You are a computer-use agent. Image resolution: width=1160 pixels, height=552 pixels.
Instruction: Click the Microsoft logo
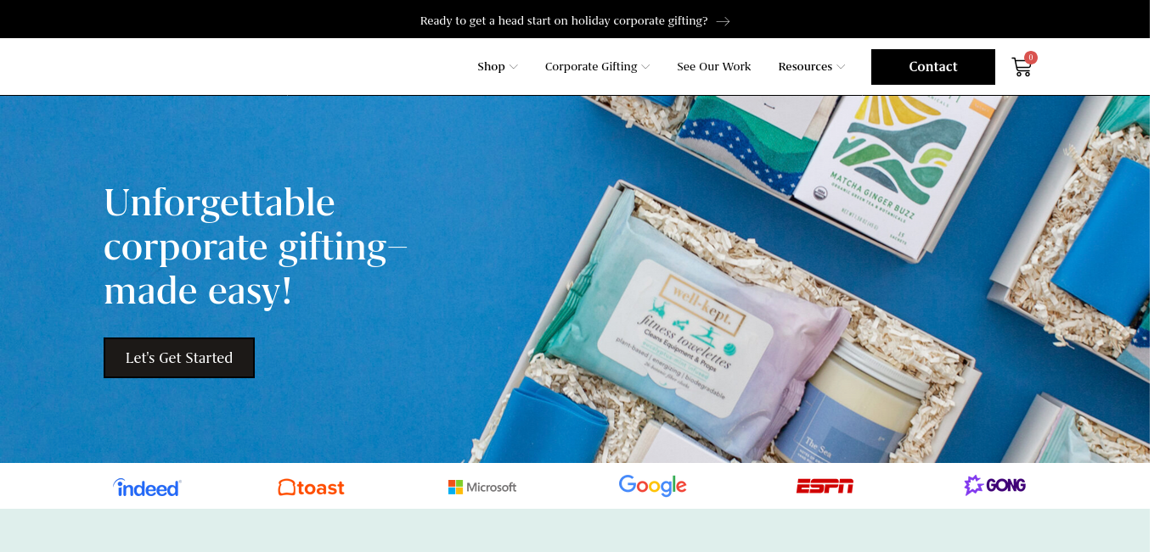(x=482, y=487)
